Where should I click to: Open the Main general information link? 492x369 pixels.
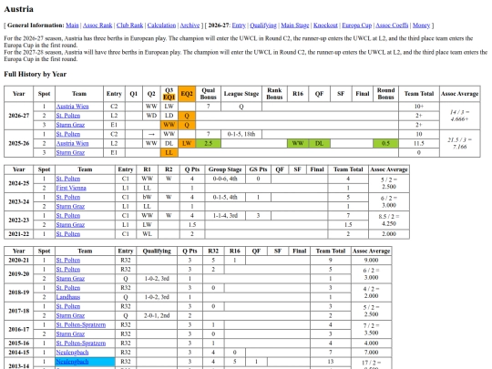click(72, 26)
